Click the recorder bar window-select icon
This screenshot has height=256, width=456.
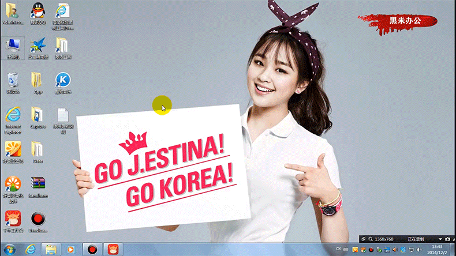click(x=364, y=239)
